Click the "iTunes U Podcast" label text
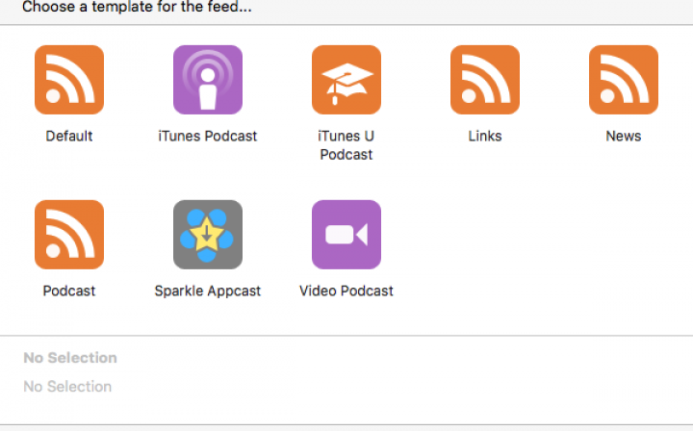The height and width of the screenshot is (431, 693). (x=346, y=145)
